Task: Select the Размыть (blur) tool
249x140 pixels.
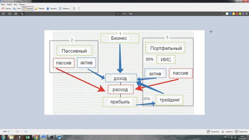Action: coord(52,9)
